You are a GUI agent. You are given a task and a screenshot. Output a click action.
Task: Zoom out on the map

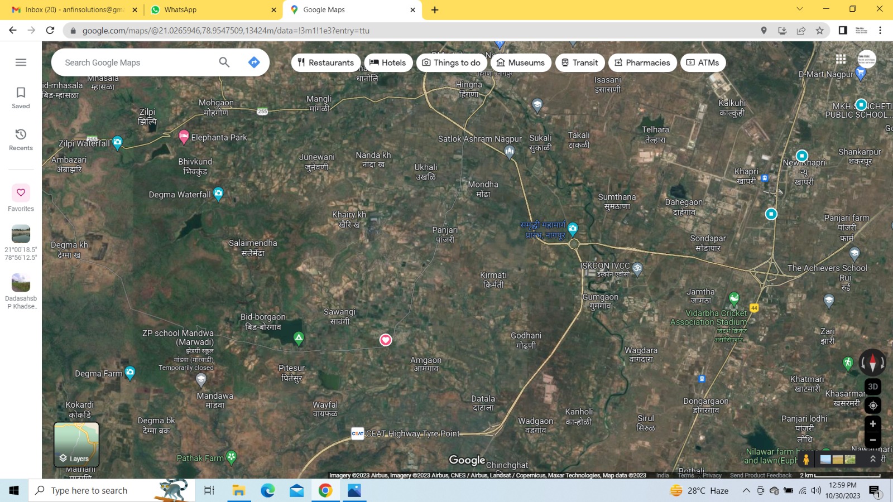coord(873,440)
